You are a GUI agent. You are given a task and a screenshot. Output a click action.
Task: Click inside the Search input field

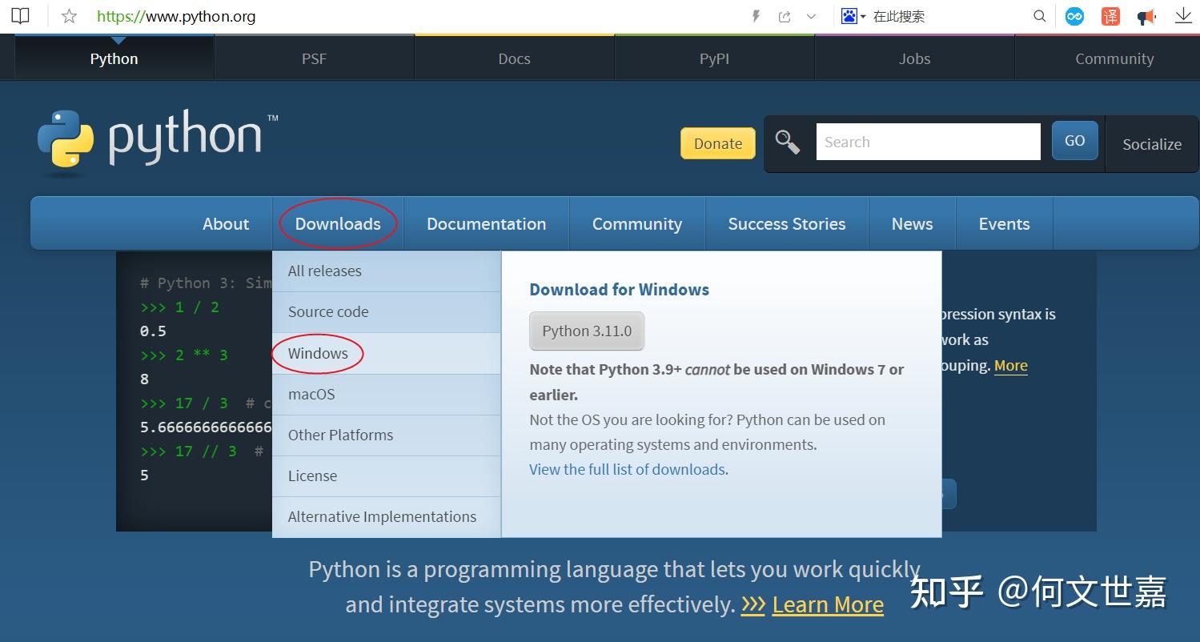927,142
